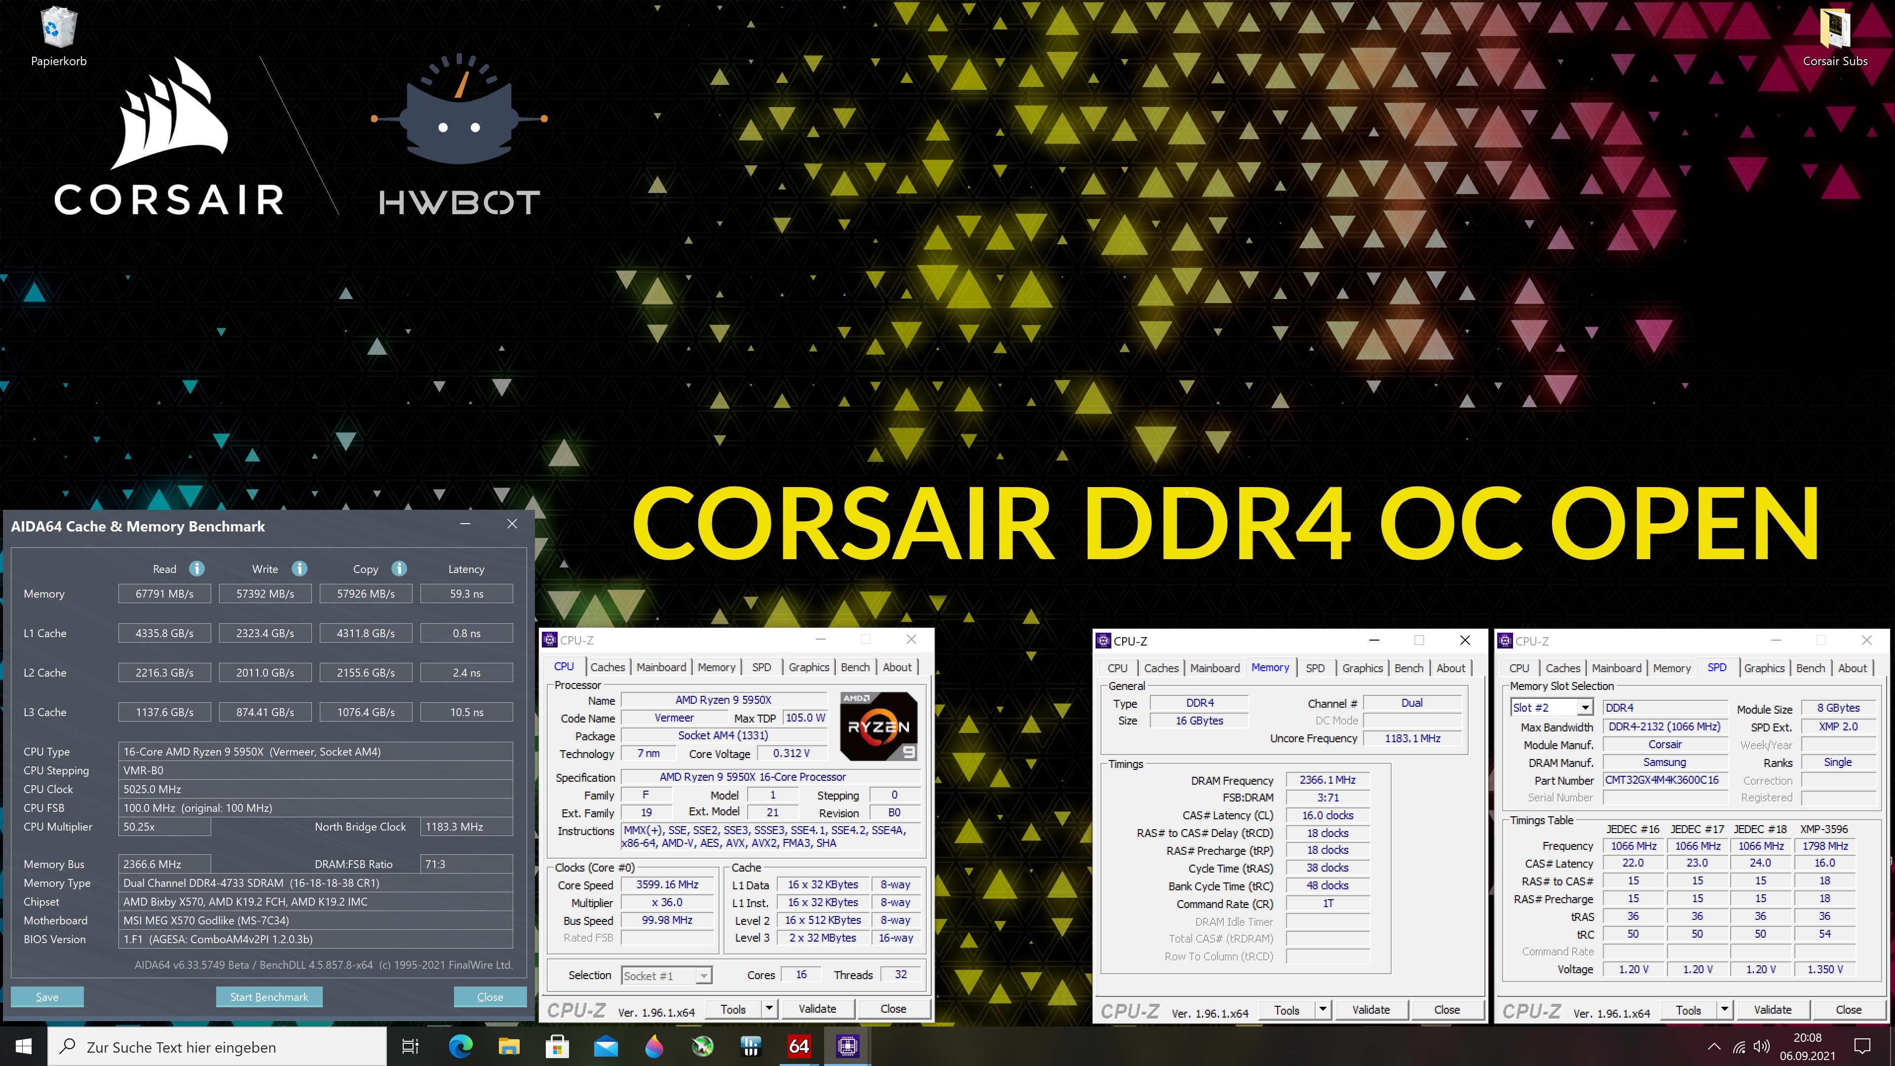
Task: Click the Close button in CPU-Z SPD window
Action: (1849, 1009)
